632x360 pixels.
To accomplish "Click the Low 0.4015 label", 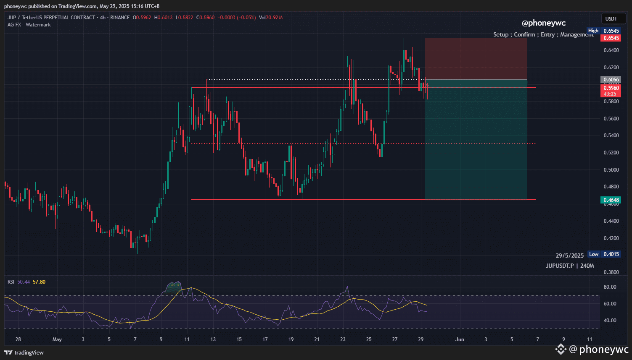I will tap(604, 254).
